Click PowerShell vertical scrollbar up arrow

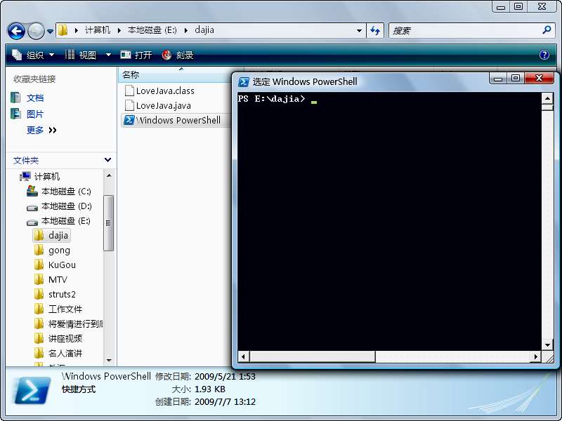point(547,98)
